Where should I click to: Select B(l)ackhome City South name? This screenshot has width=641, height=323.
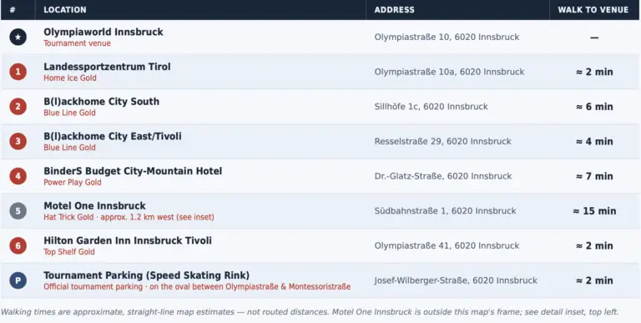tap(101, 101)
